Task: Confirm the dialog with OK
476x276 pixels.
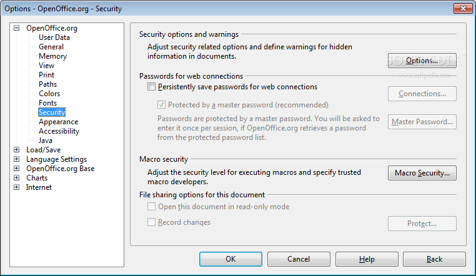Action: [231, 259]
